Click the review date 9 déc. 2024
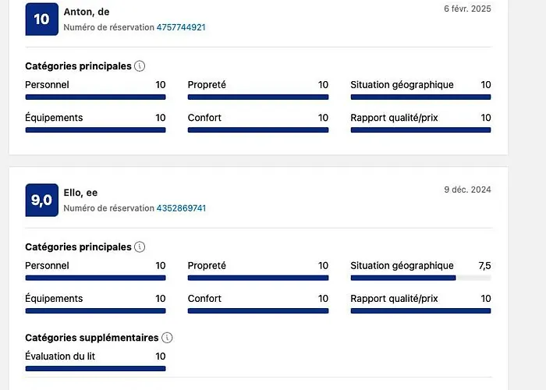The width and height of the screenshot is (546, 390). point(467,190)
